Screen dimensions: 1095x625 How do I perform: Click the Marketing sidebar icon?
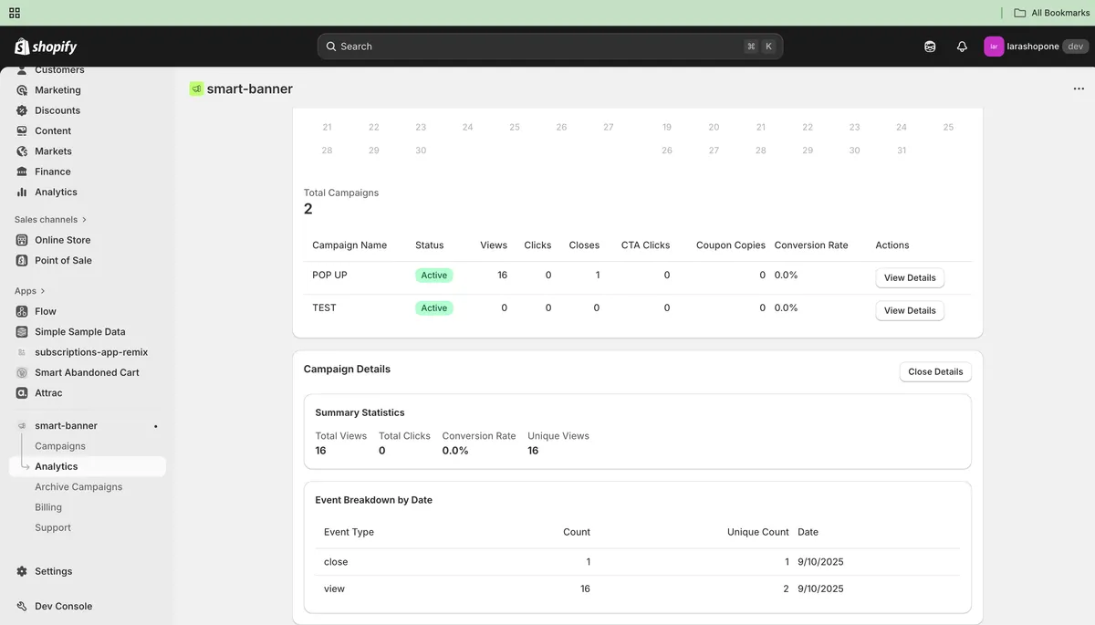[x=22, y=90]
